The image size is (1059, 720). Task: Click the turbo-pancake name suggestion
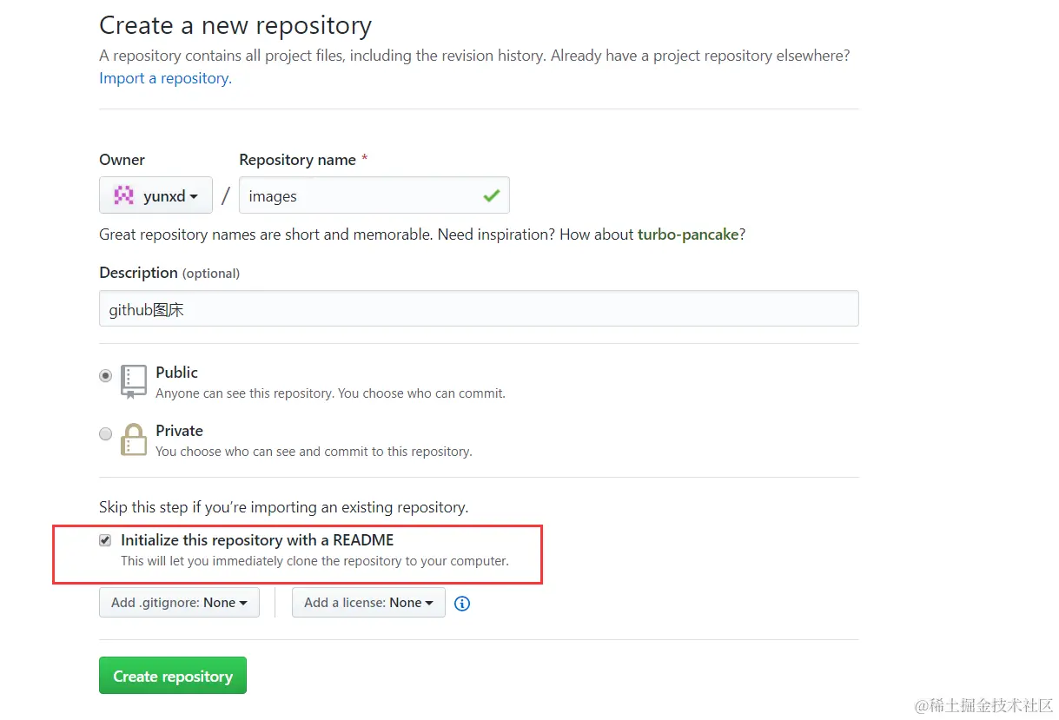(688, 234)
